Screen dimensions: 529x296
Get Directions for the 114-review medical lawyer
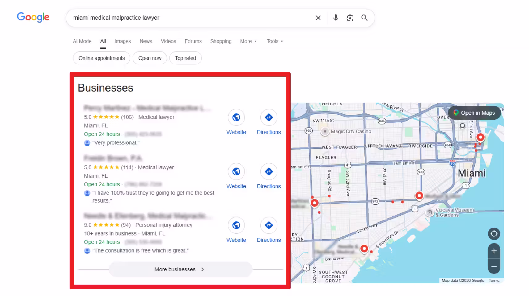pos(269,176)
